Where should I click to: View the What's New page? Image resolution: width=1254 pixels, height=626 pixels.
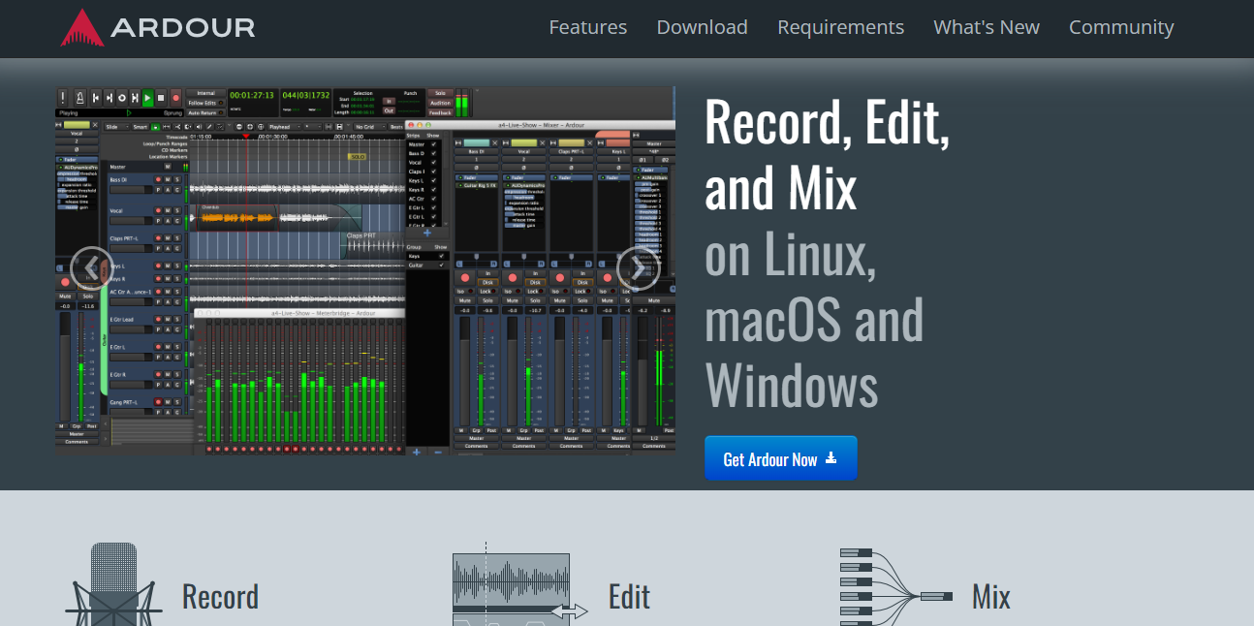(987, 27)
